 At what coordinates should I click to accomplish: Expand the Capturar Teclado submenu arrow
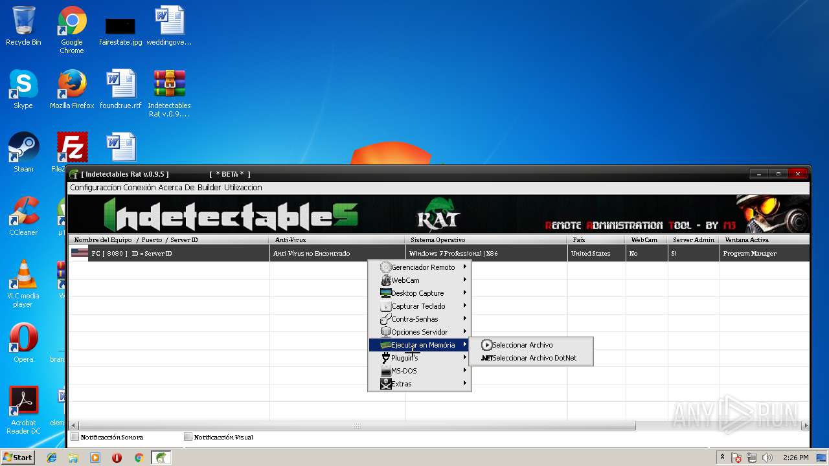(465, 306)
